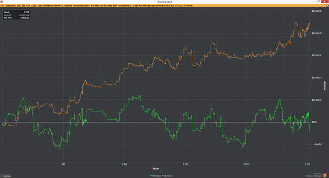This screenshot has height=178, width=329.
Task: Click the $0,00 axis label
Action: click(314, 122)
